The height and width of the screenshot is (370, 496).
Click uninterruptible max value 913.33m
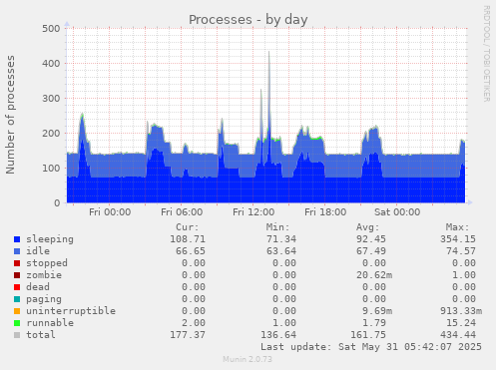click(x=461, y=311)
